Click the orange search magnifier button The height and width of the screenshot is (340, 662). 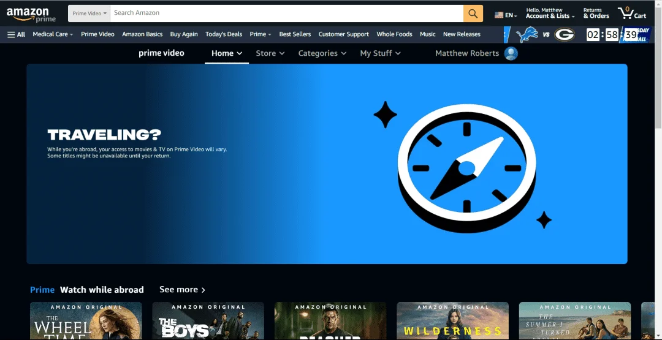pos(473,13)
